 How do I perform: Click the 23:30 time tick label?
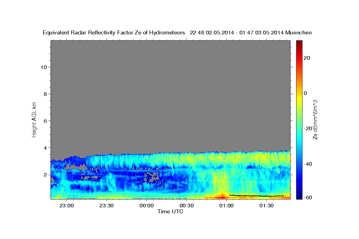107,206
